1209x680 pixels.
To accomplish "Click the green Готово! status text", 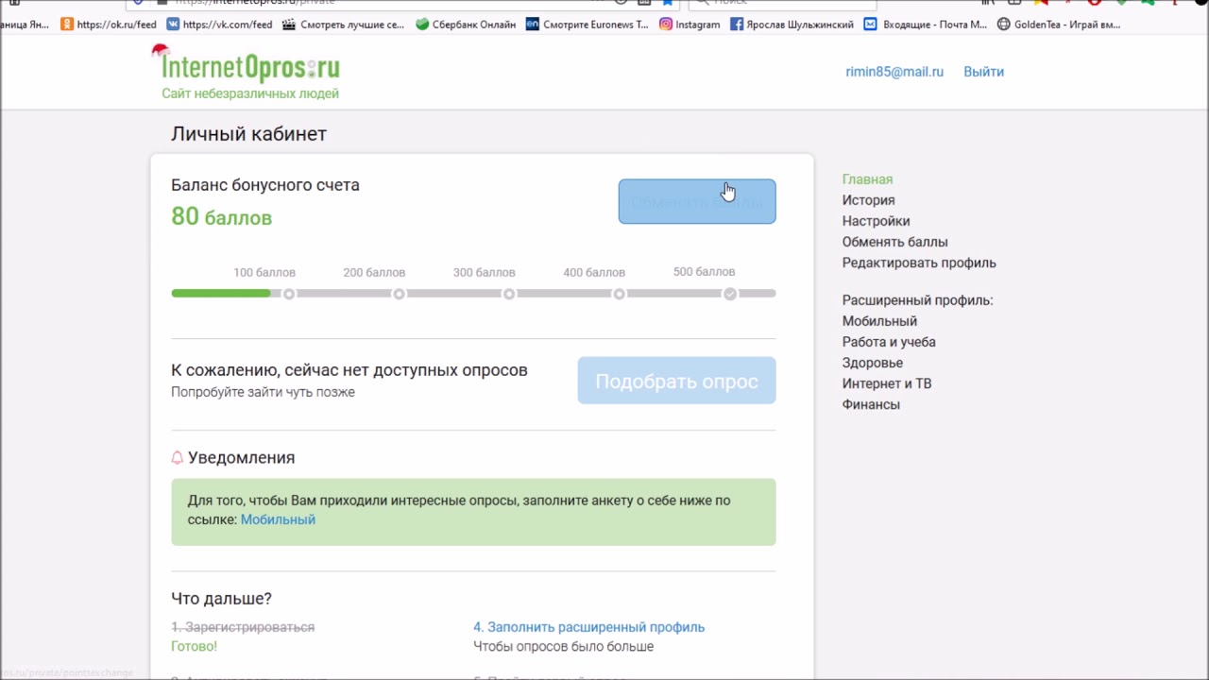I will pos(194,647).
